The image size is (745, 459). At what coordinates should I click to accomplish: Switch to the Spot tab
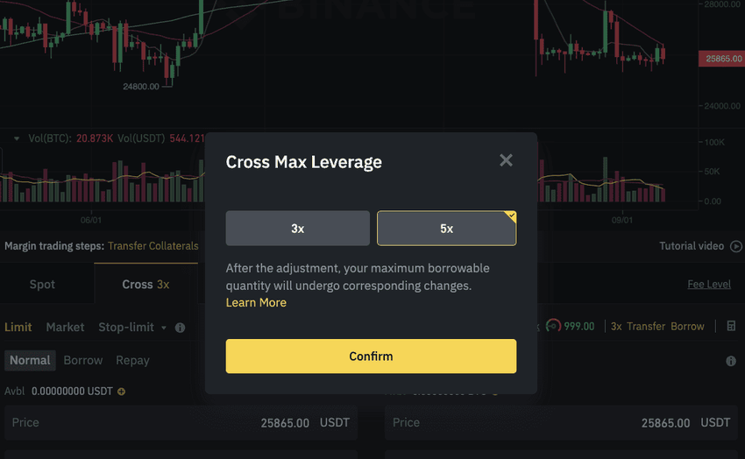click(42, 285)
